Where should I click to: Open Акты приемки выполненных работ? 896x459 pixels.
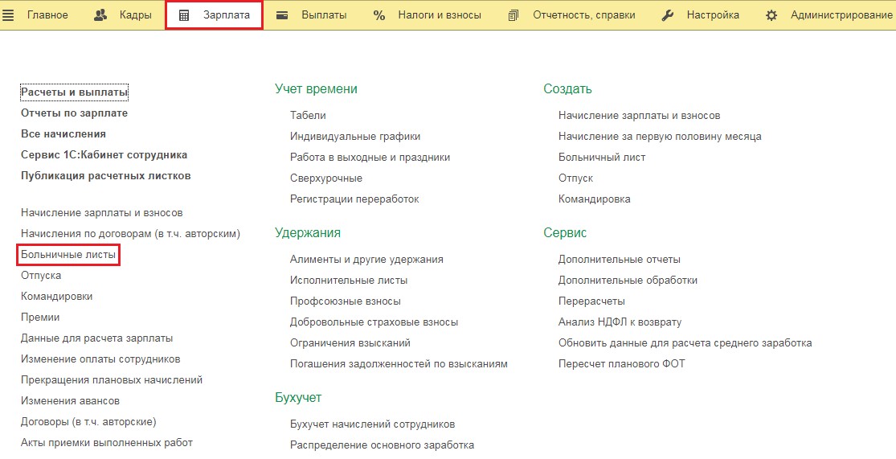(x=107, y=442)
